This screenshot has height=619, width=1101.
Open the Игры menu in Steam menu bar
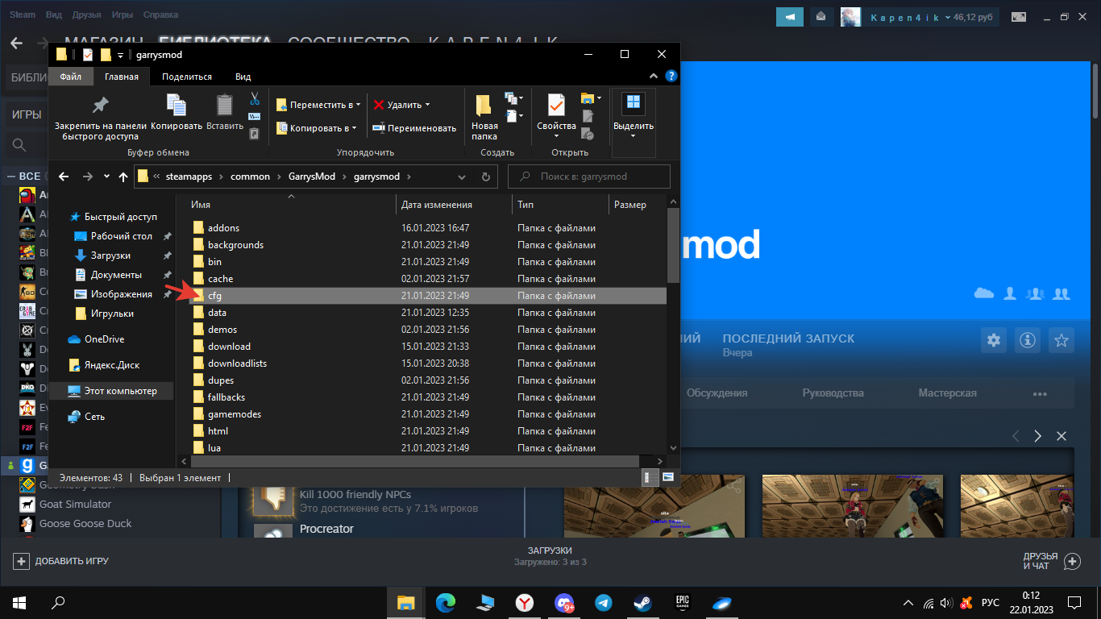click(x=123, y=15)
